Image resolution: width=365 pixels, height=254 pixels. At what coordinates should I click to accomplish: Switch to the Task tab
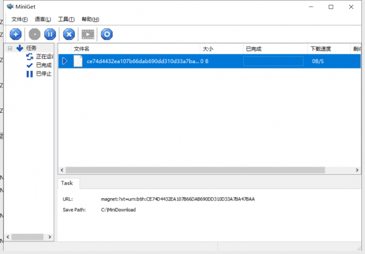click(x=67, y=183)
